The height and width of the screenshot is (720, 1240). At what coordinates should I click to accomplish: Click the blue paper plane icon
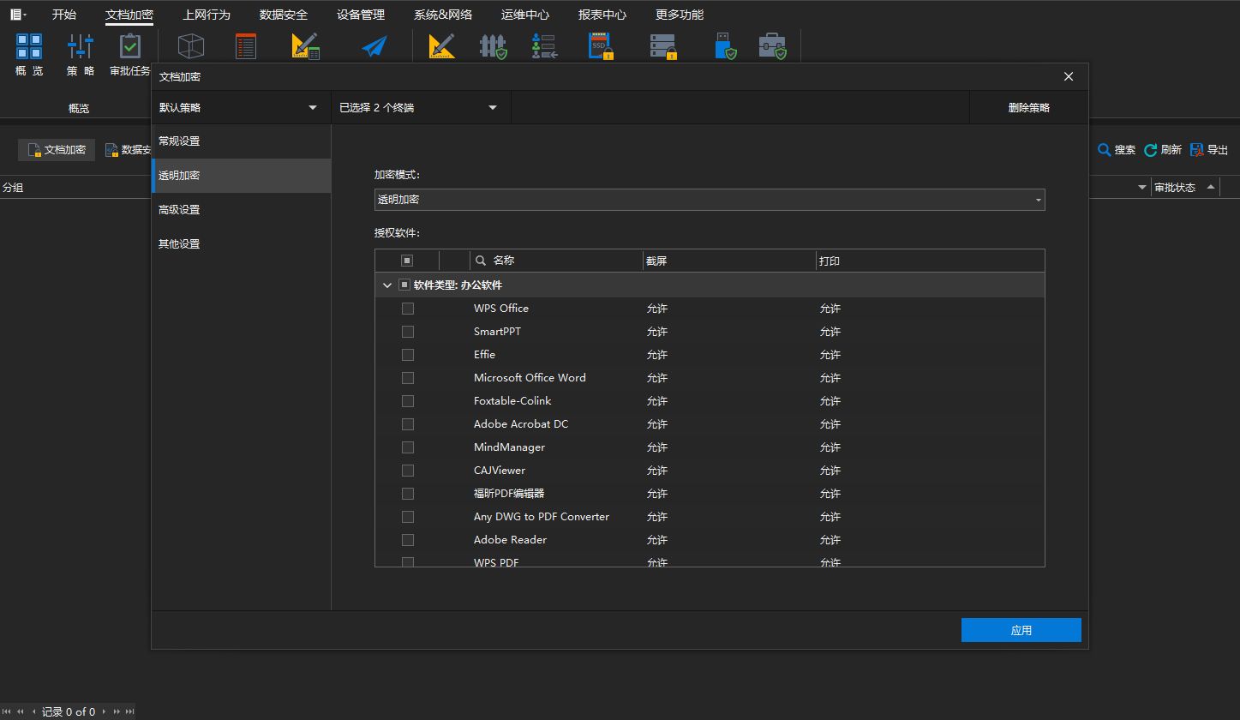(x=374, y=46)
